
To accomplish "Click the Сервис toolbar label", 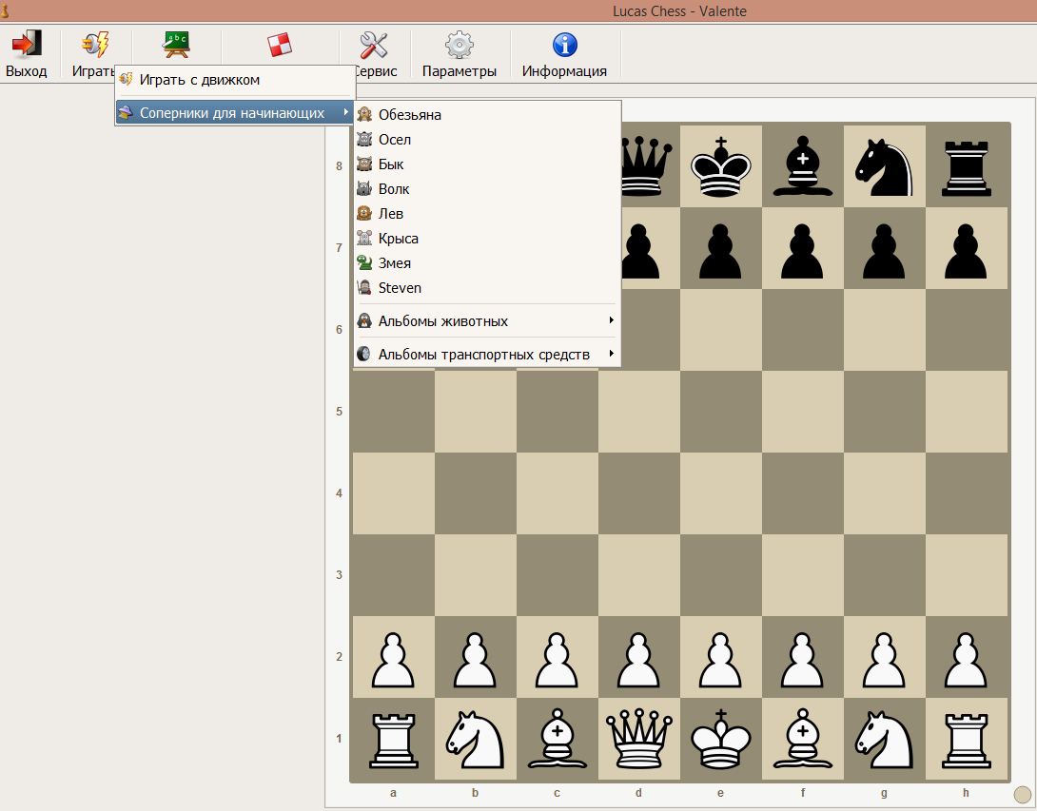I will pos(377,71).
